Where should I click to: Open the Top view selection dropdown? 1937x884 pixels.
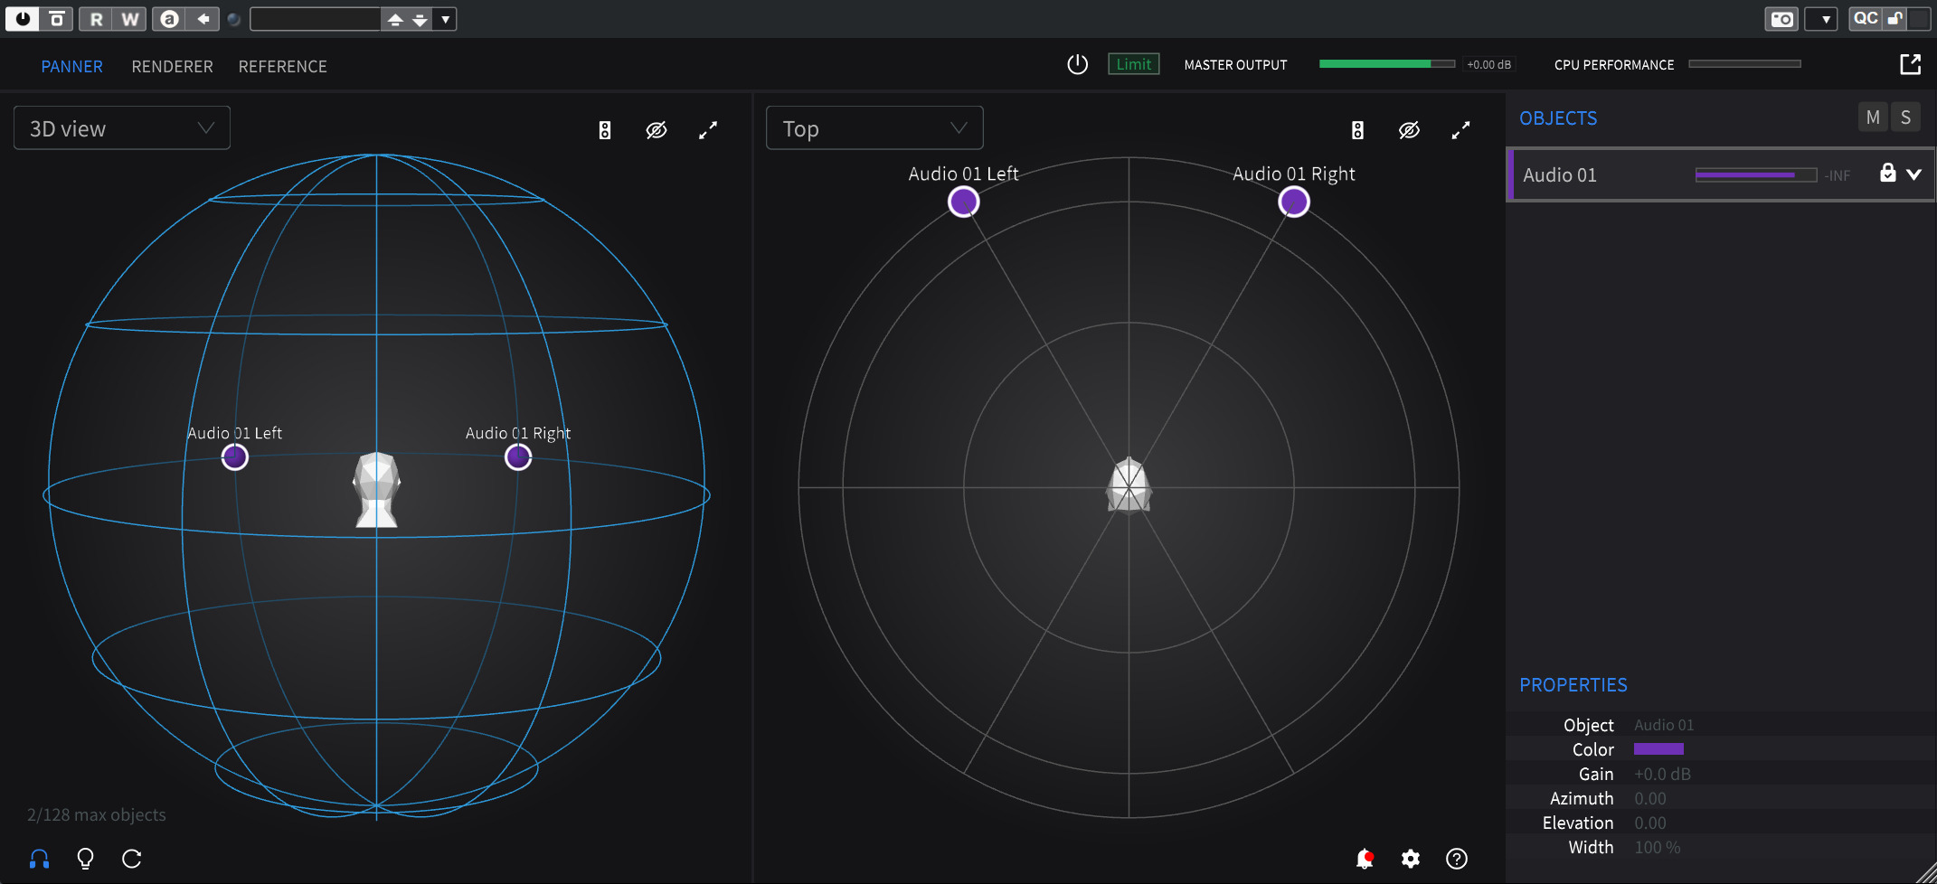(874, 128)
